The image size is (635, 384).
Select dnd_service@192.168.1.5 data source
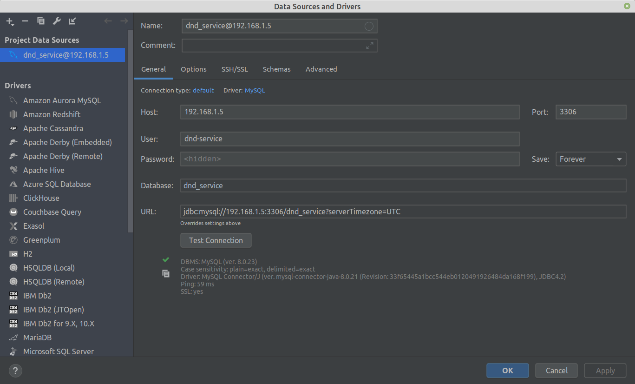[x=63, y=55]
